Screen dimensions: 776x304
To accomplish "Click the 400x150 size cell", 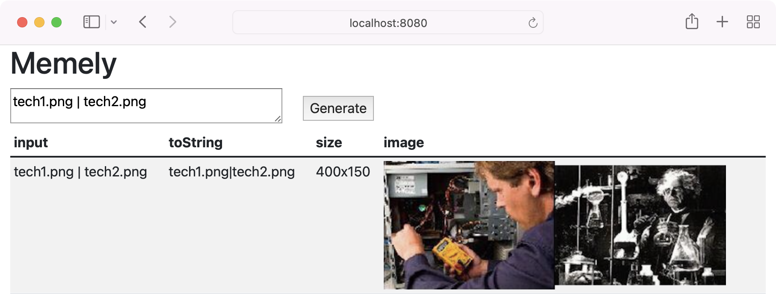I will [x=343, y=172].
